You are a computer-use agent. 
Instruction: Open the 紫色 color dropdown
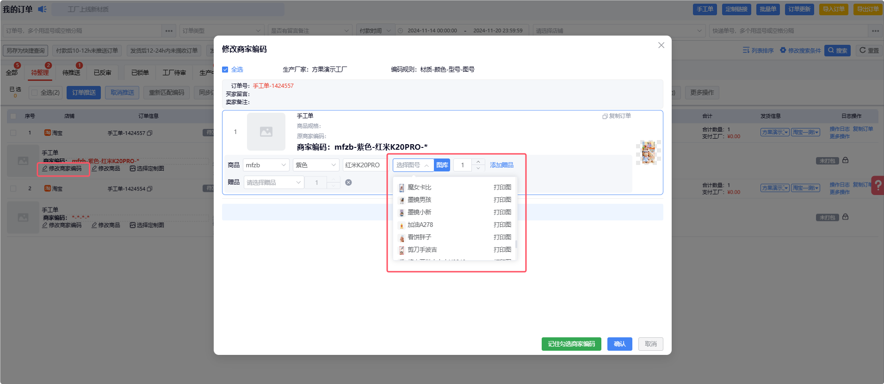(x=315, y=165)
